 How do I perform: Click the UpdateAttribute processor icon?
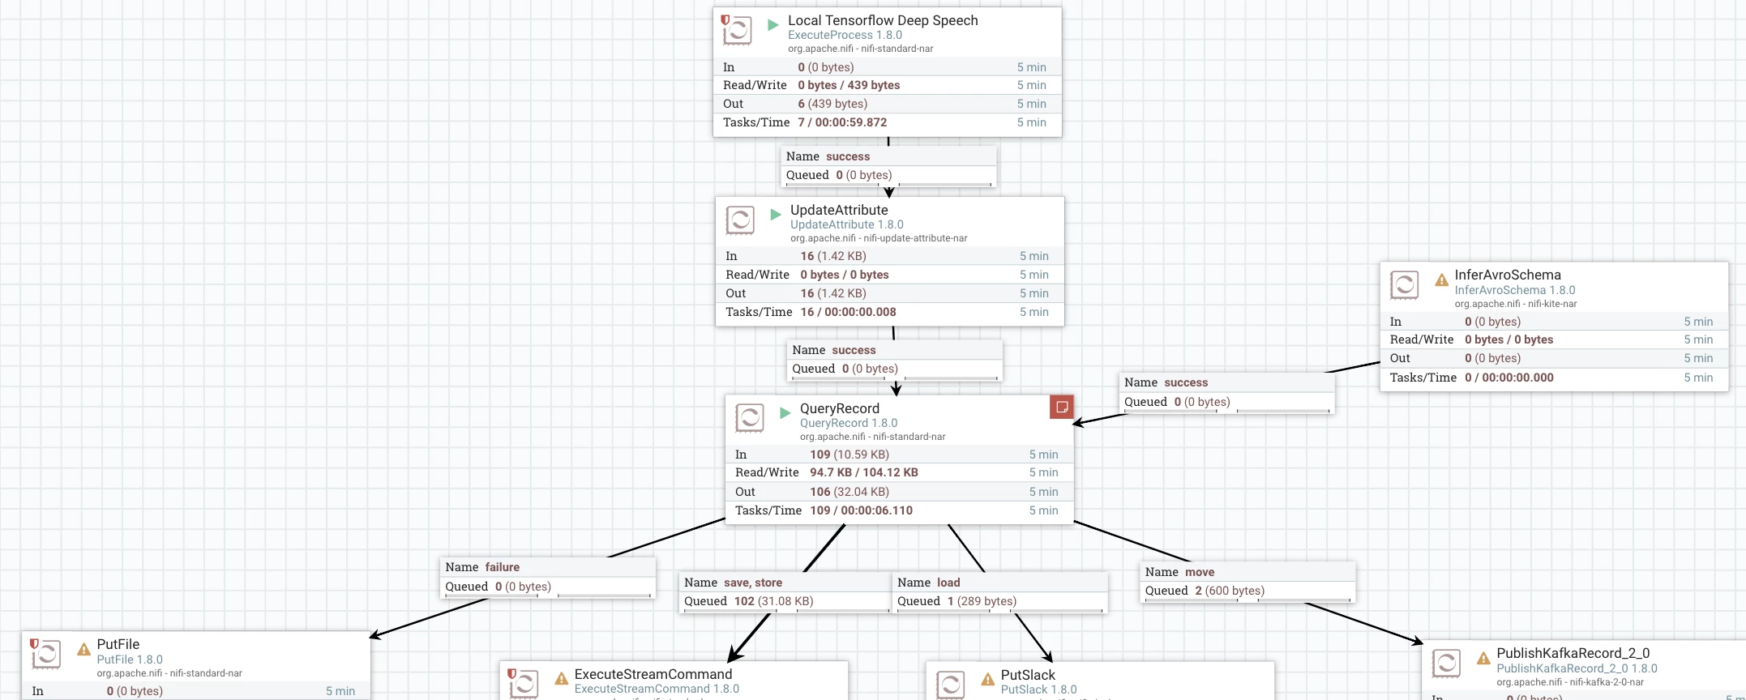pos(740,220)
